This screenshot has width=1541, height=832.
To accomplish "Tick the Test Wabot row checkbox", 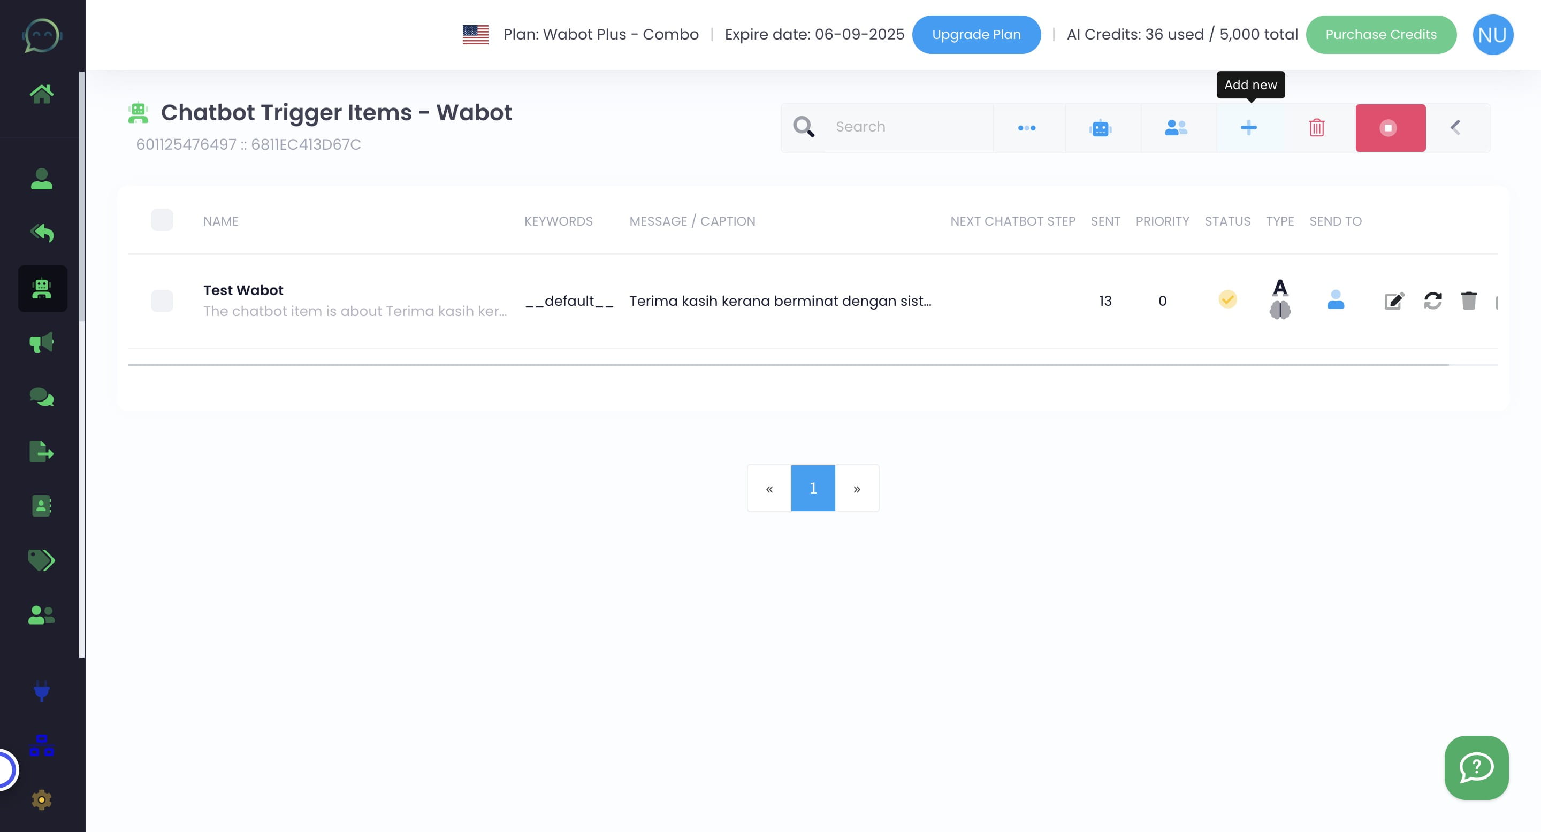I will 162,301.
